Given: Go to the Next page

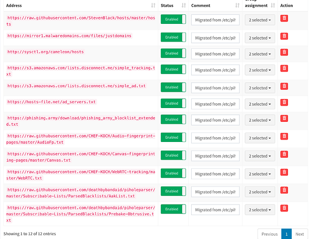Looking at the screenshot, I should click(299, 234).
